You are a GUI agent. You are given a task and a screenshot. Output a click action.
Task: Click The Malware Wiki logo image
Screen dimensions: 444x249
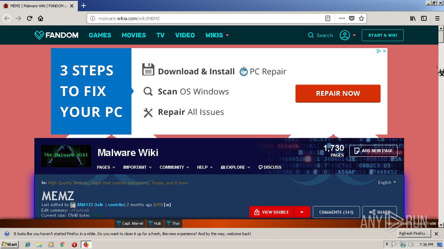coord(66,156)
